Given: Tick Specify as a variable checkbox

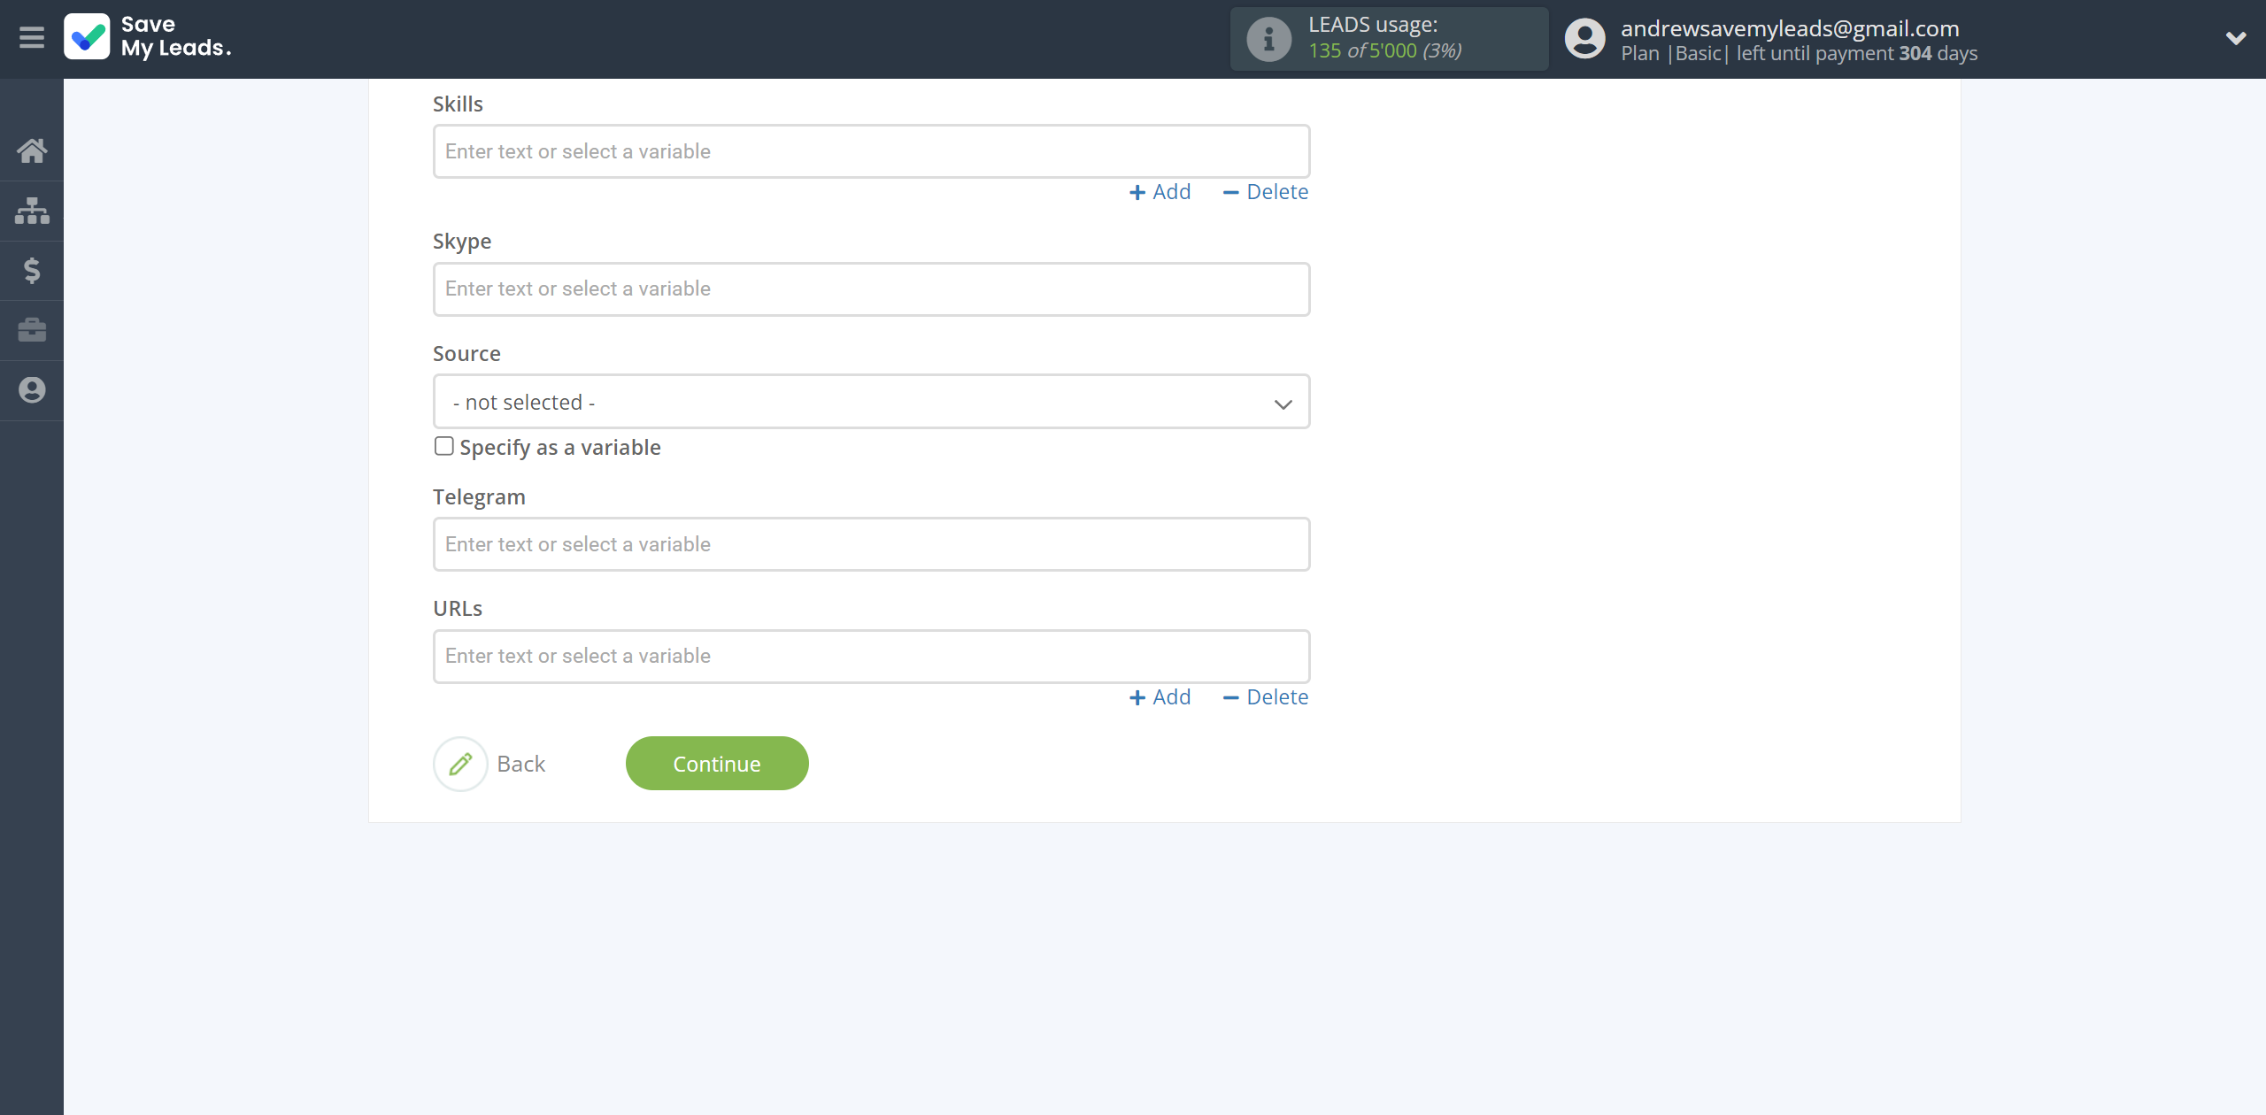Looking at the screenshot, I should click(443, 446).
